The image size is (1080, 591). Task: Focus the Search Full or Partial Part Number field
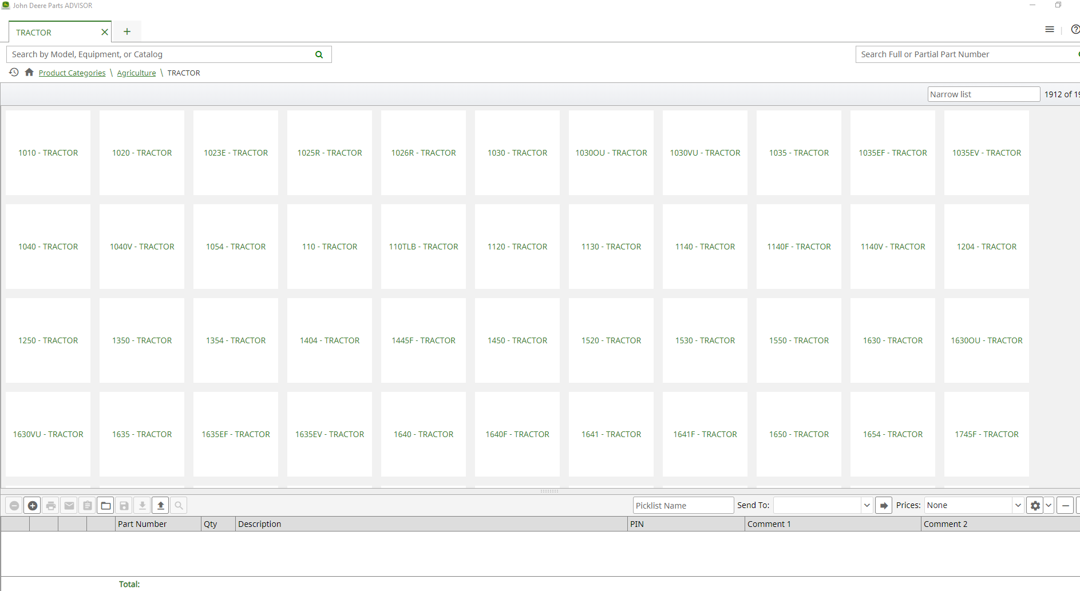pos(967,54)
